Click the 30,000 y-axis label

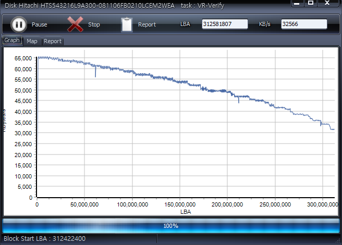[23, 133]
